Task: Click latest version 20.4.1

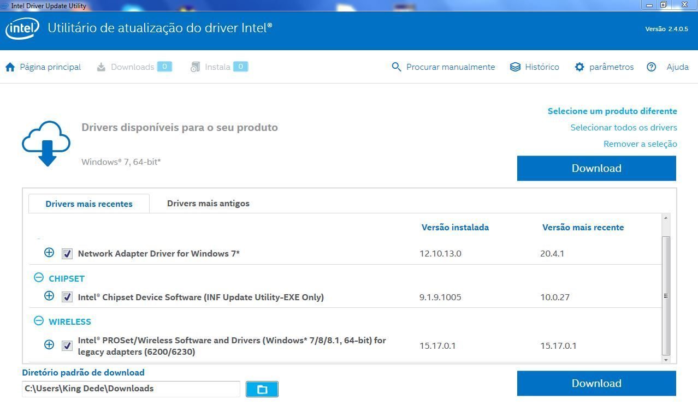Action: point(552,253)
